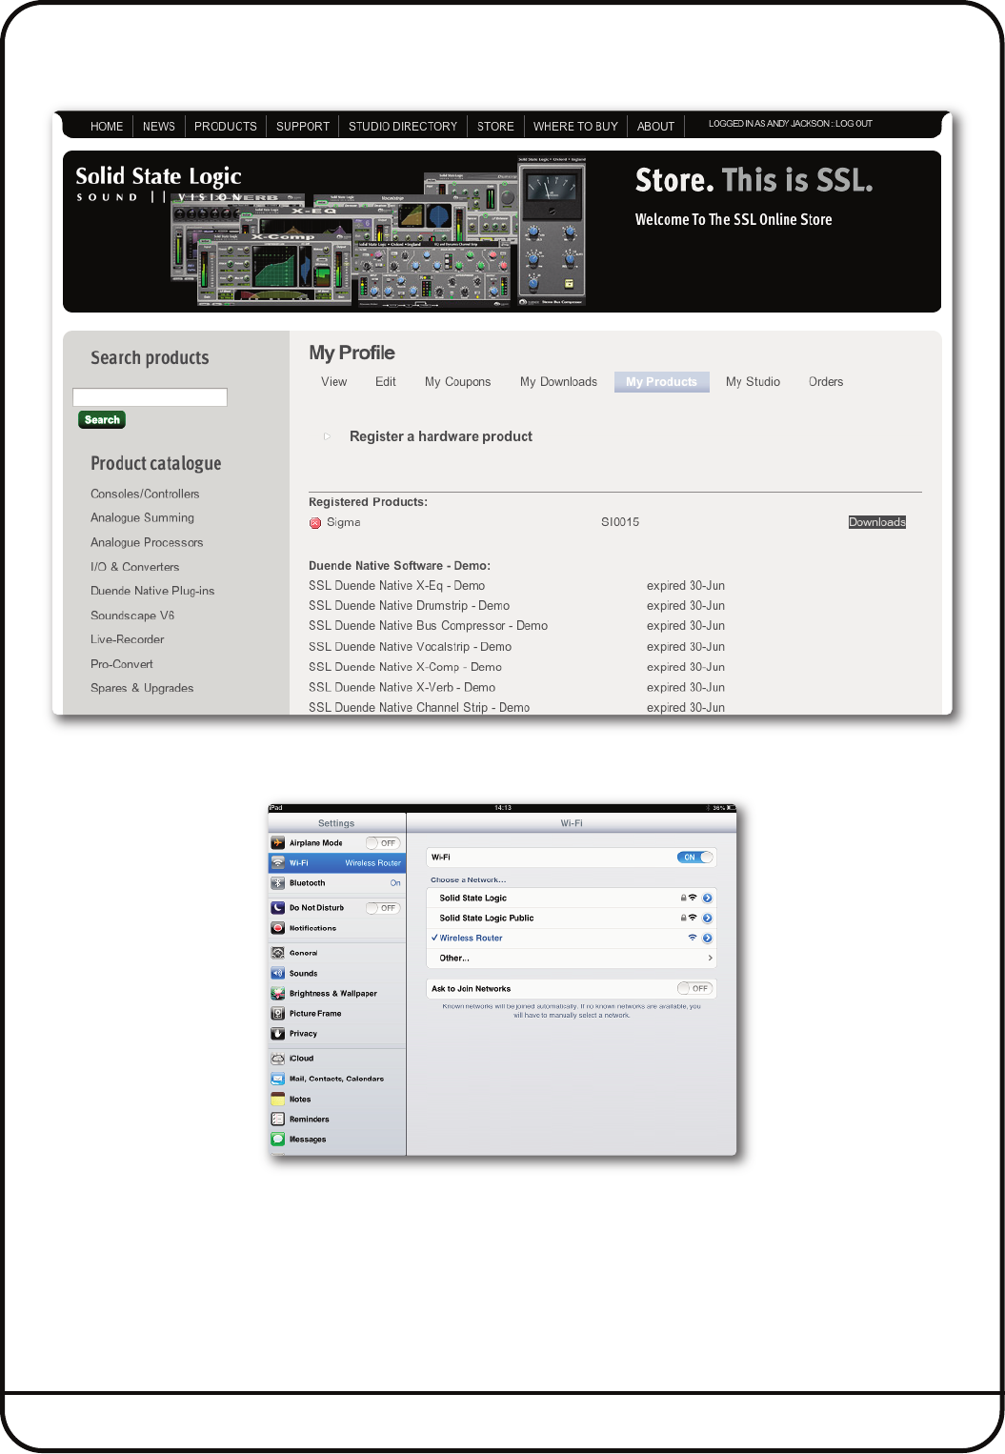Image resolution: width=1005 pixels, height=1454 pixels.
Task: Open the Messages icon in Settings
Action: point(278,1140)
